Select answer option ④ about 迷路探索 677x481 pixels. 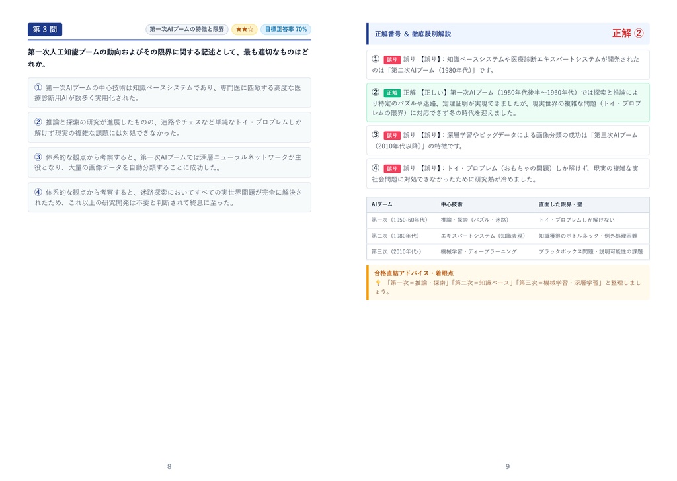click(169, 197)
